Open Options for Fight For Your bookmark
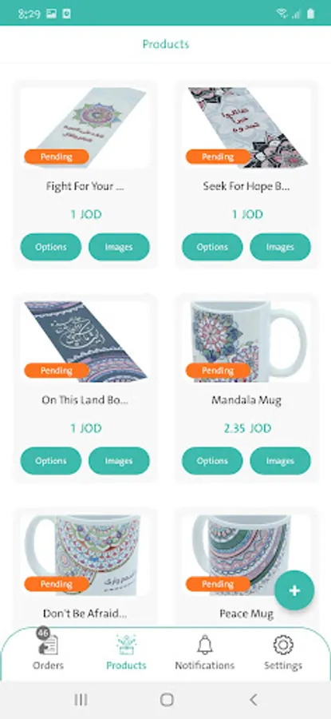 point(51,247)
